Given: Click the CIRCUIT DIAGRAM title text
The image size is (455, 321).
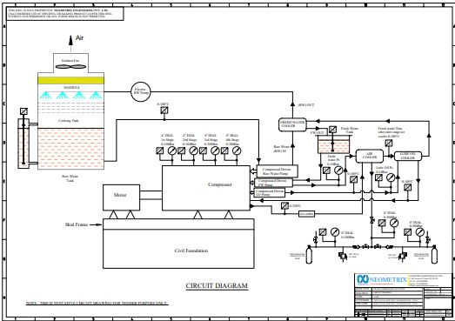Looking at the screenshot, I should point(217,285).
